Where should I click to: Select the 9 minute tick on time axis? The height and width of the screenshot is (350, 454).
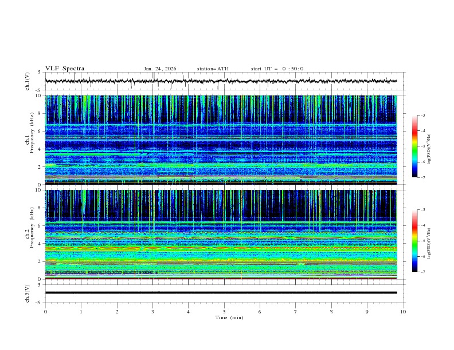coord(367,312)
